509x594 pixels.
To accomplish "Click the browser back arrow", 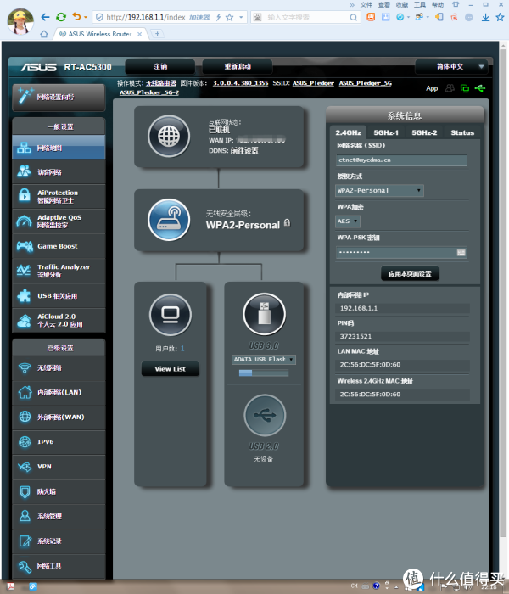I will [x=45, y=17].
